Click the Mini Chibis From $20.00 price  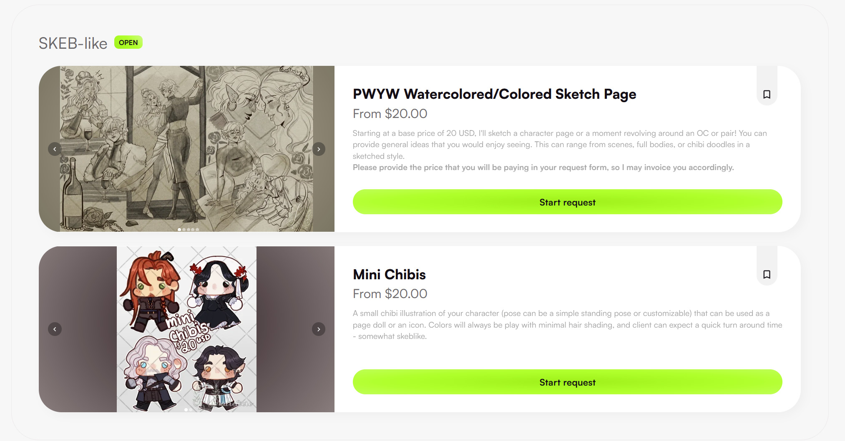point(390,294)
